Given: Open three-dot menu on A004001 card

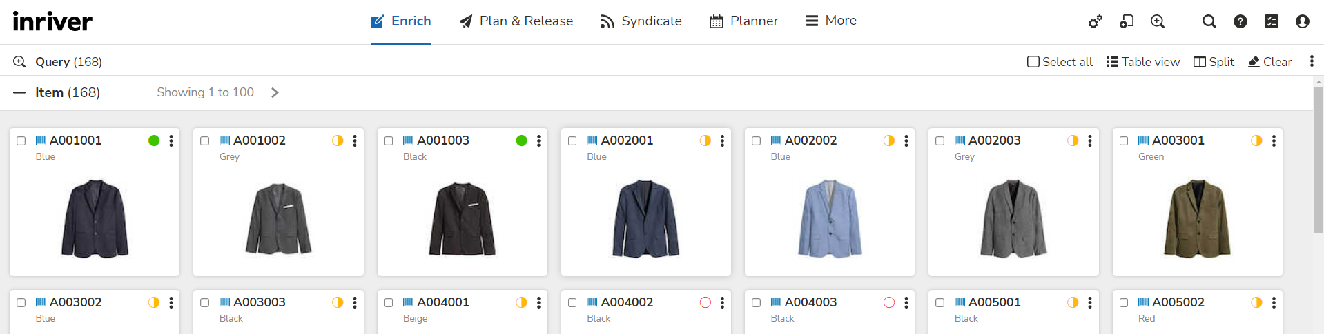Looking at the screenshot, I should tap(538, 302).
